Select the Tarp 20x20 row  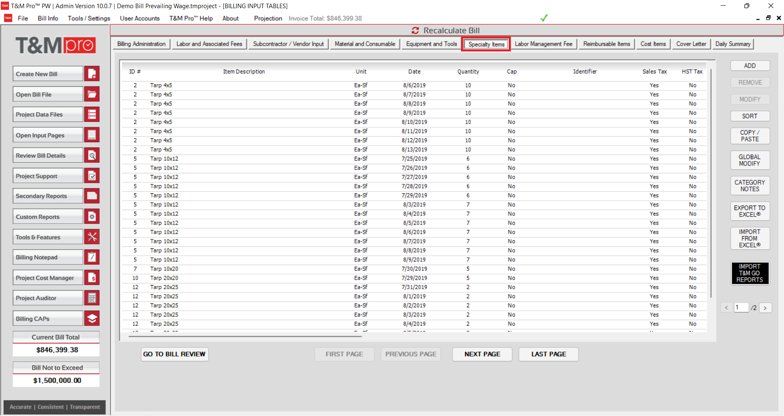(414, 278)
